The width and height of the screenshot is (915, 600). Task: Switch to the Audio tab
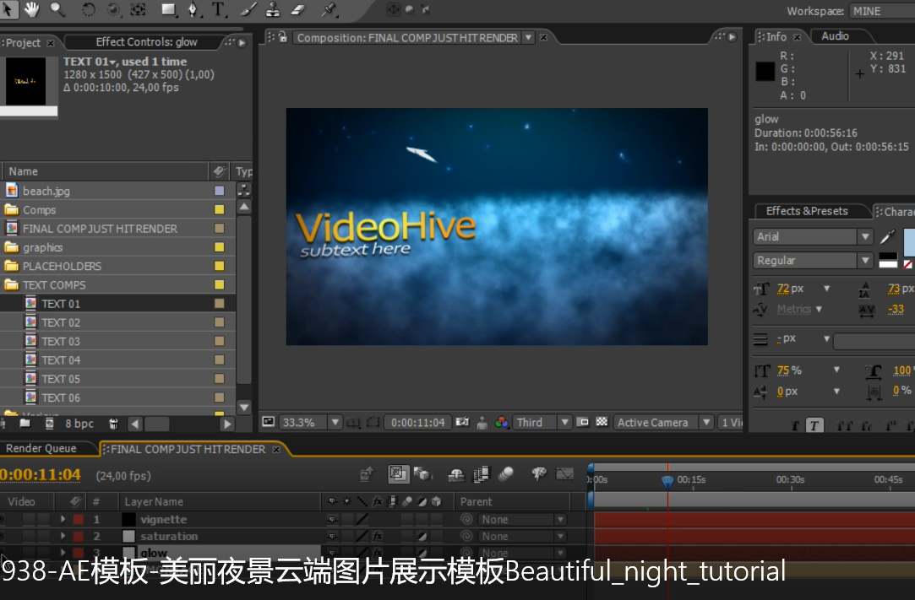[x=835, y=36]
